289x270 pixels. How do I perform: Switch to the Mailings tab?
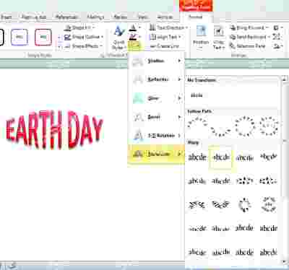(x=95, y=17)
